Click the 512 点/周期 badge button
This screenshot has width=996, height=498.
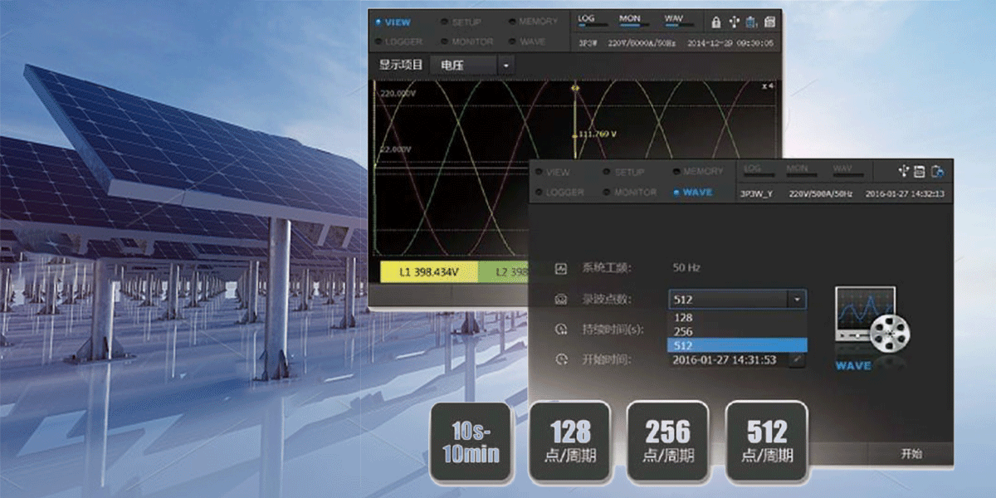[x=766, y=442]
